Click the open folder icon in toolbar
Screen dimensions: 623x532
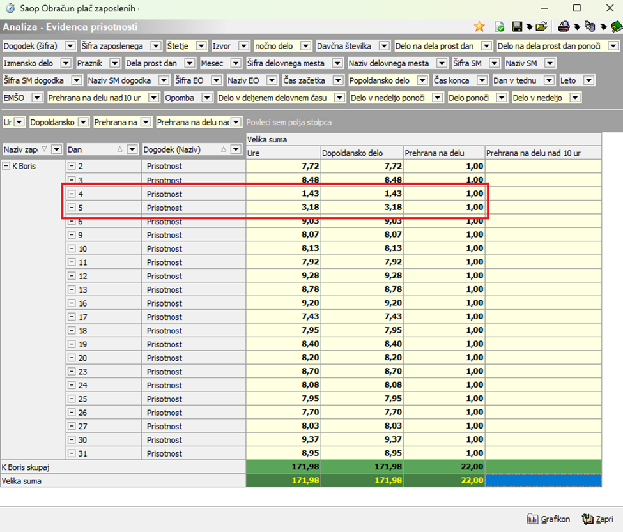(541, 27)
